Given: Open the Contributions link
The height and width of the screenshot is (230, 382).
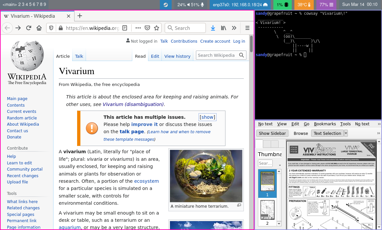Looking at the screenshot, I should pos(184,41).
